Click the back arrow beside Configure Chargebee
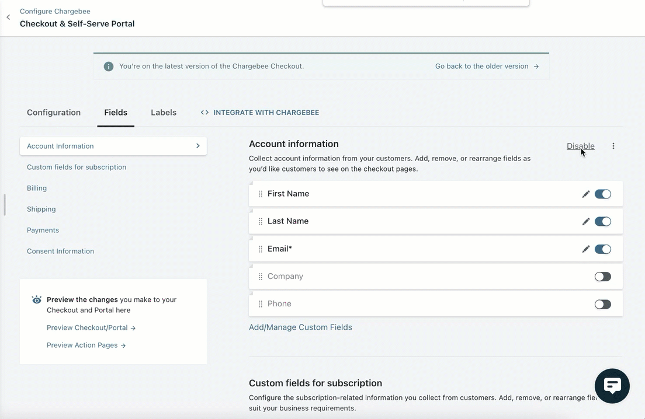Image resolution: width=645 pixels, height=419 pixels. [8, 18]
